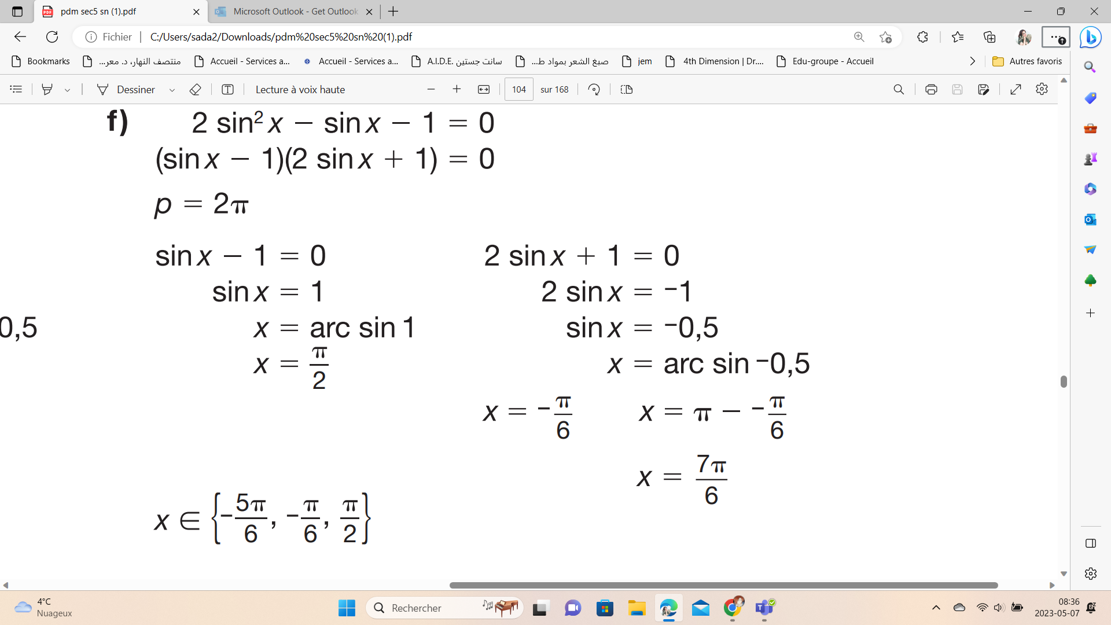Screen dimensions: 1111x625
Task: Show more bookmarks chevron
Action: (973, 61)
